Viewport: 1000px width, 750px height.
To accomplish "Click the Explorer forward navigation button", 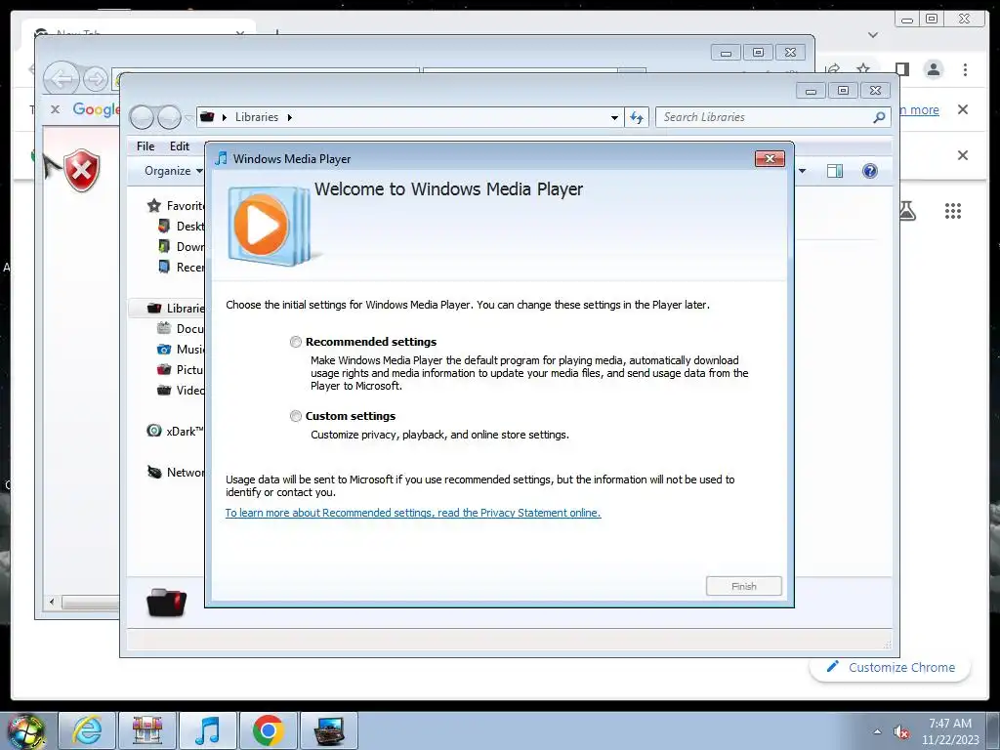I will 169,117.
